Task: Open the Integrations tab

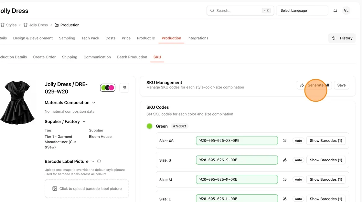Action: (198, 38)
